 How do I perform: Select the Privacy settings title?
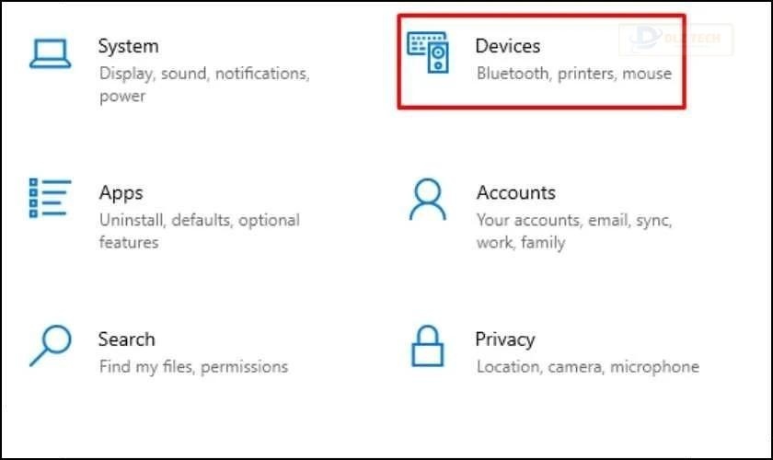point(505,339)
